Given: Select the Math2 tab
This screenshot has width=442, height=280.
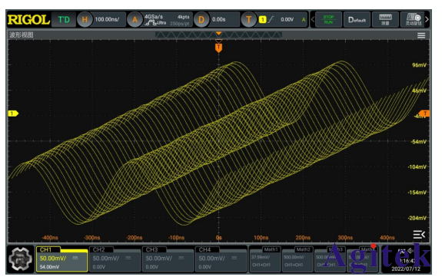Looking at the screenshot, I should coord(297,259).
